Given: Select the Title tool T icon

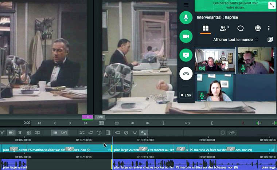Looking at the screenshot, I should pos(99,133).
